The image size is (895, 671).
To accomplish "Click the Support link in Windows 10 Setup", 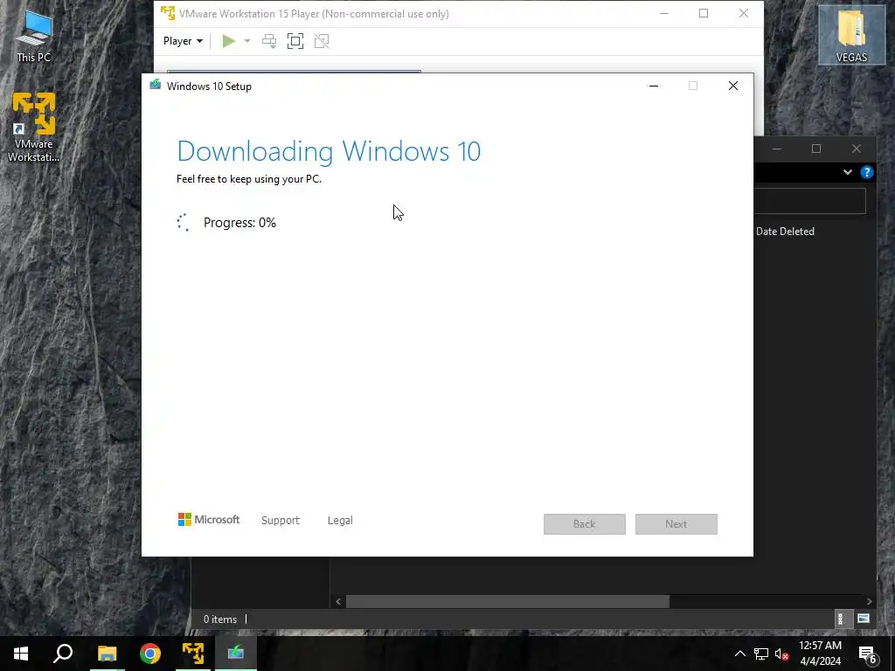I will coord(281,521).
